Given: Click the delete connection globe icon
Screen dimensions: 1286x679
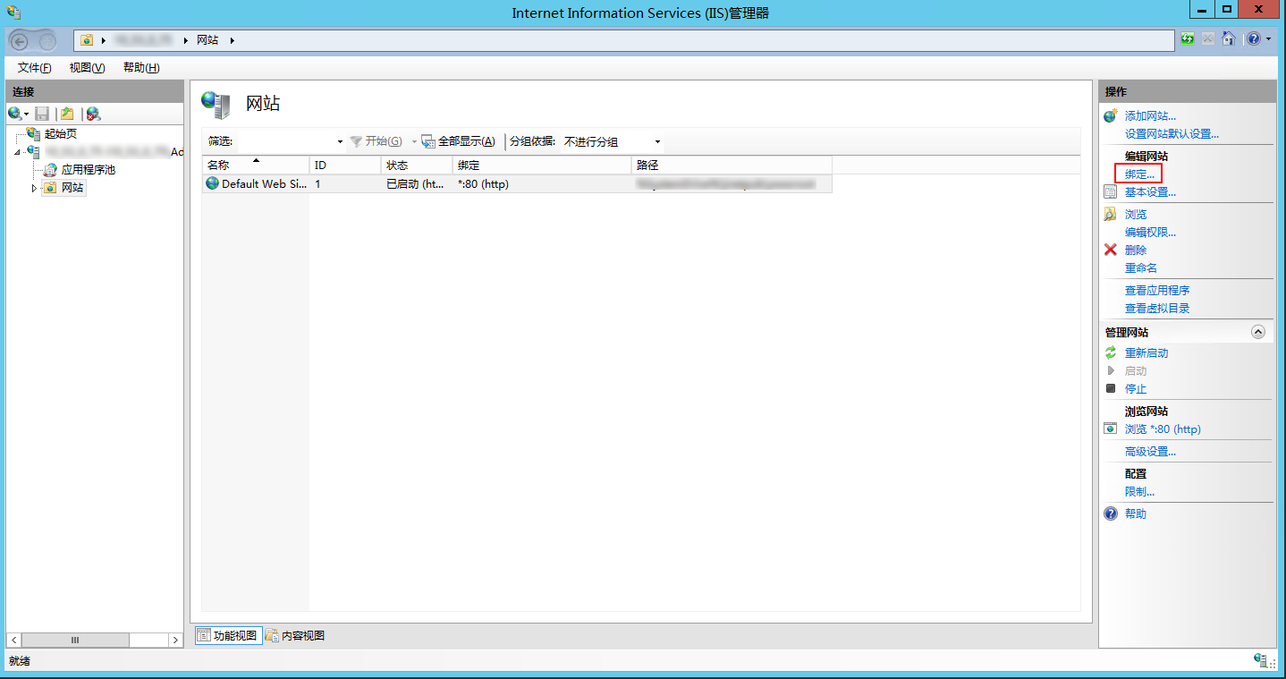Looking at the screenshot, I should (x=93, y=114).
